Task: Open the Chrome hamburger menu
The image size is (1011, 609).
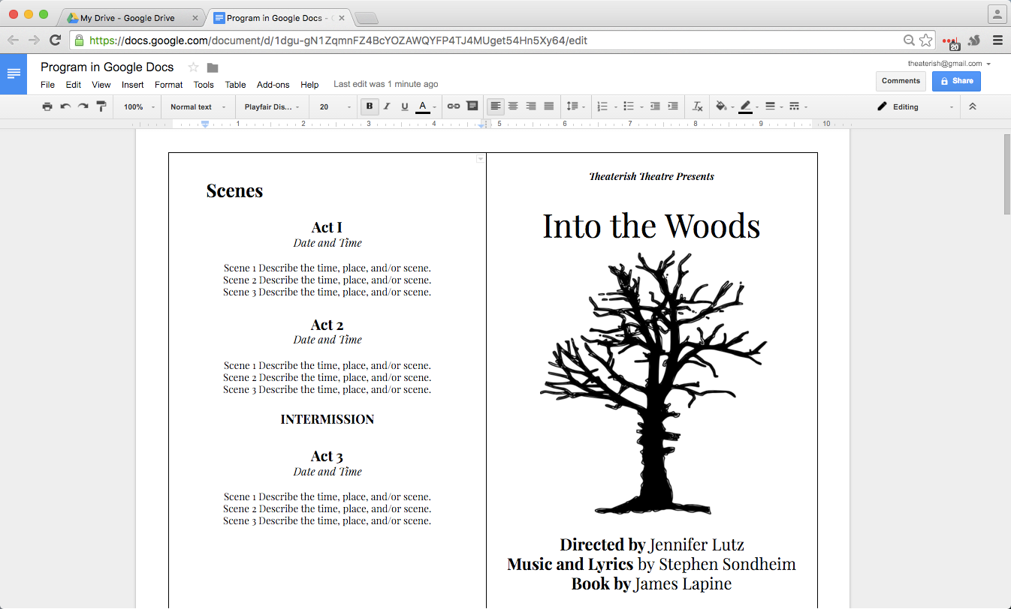Action: pos(998,40)
